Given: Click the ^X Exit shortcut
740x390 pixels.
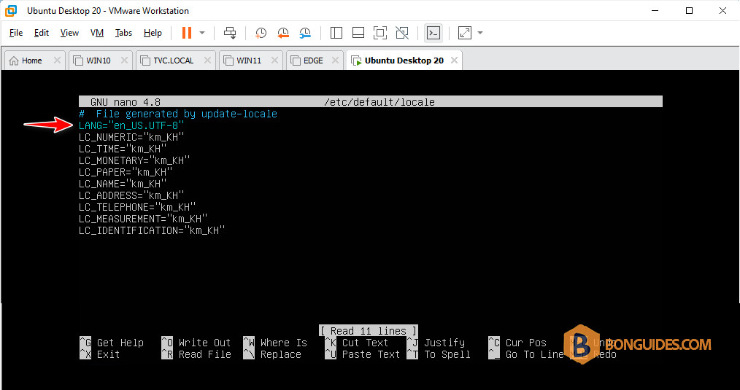Looking at the screenshot, I should pyautogui.click(x=100, y=354).
